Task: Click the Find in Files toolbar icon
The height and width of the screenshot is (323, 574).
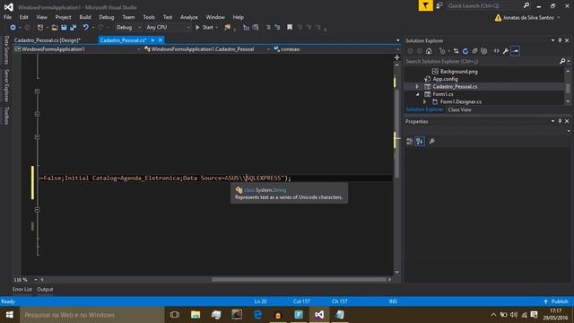Action: (227, 28)
